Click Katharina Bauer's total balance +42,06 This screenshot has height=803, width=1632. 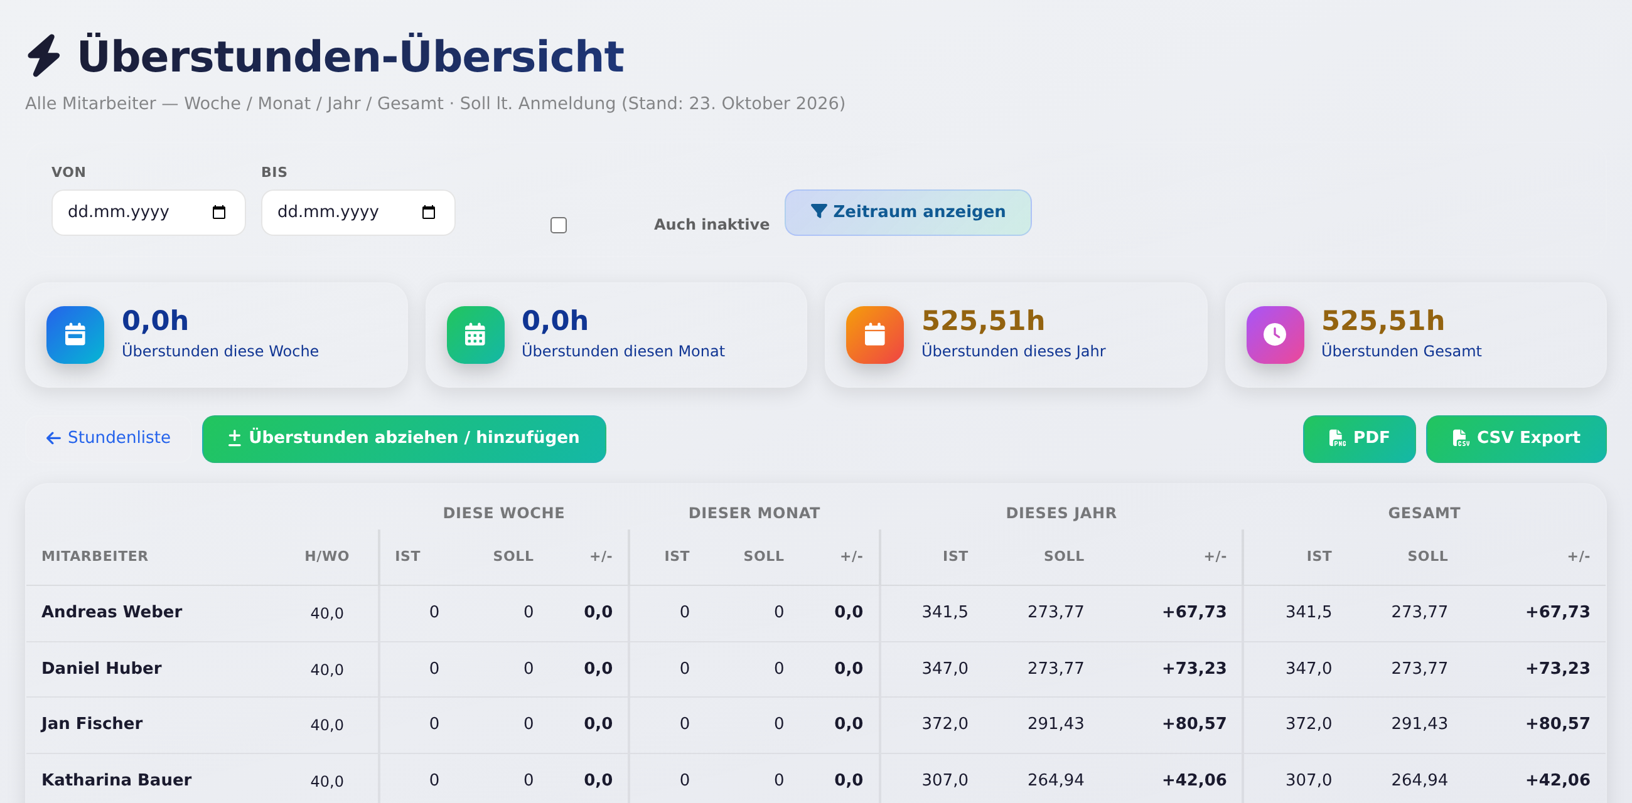(1558, 780)
